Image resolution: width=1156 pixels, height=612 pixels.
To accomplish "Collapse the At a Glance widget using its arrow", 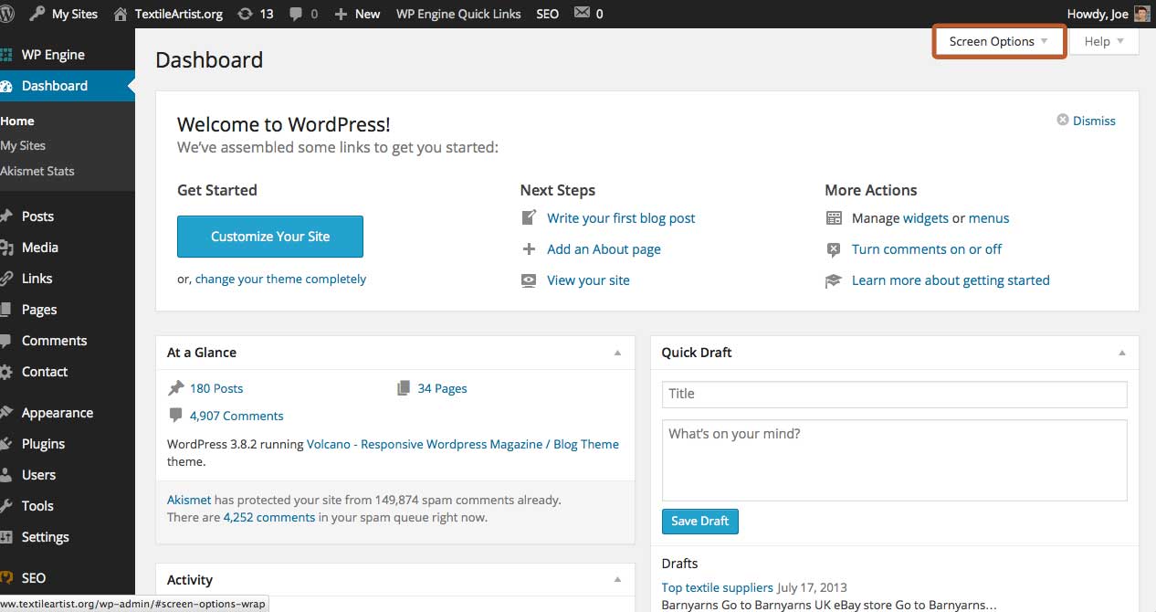I will [617, 353].
